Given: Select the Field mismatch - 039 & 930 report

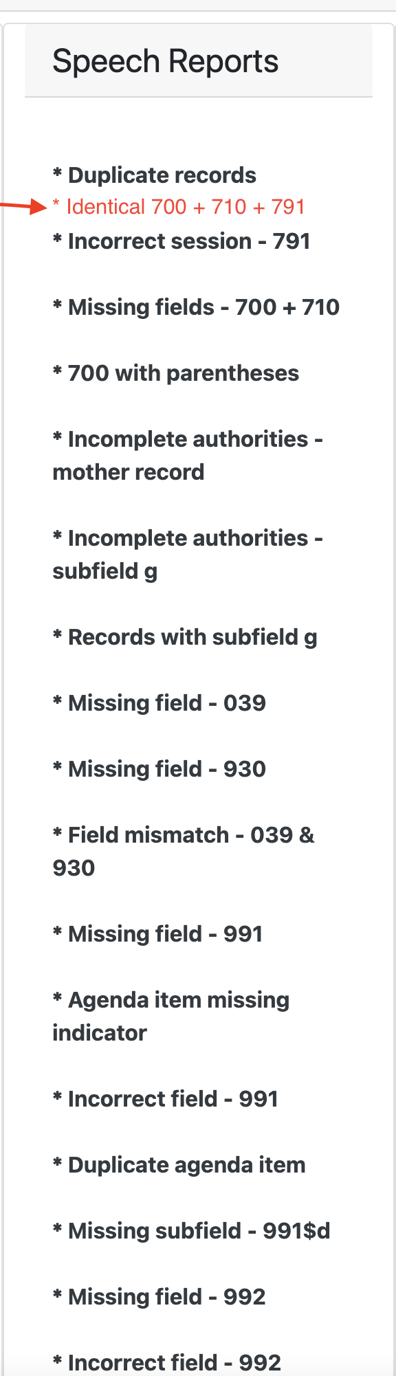Looking at the screenshot, I should pos(183,851).
